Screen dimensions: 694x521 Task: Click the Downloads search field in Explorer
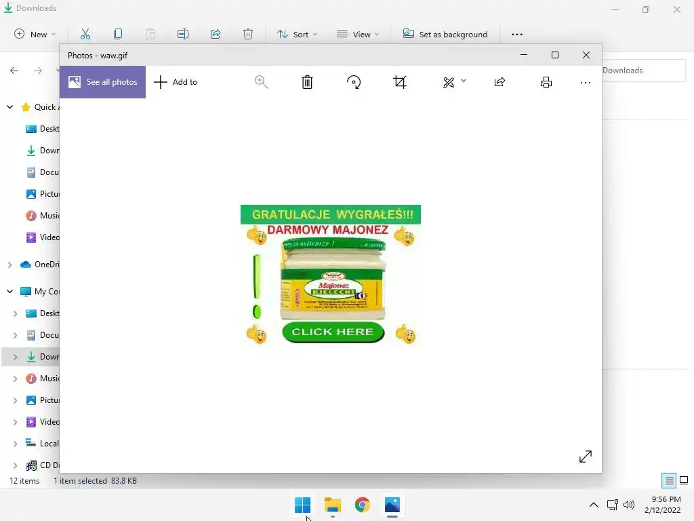coord(644,71)
